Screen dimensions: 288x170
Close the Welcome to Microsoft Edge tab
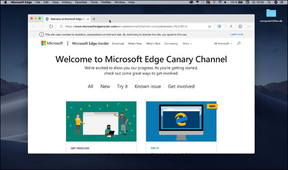point(88,19)
